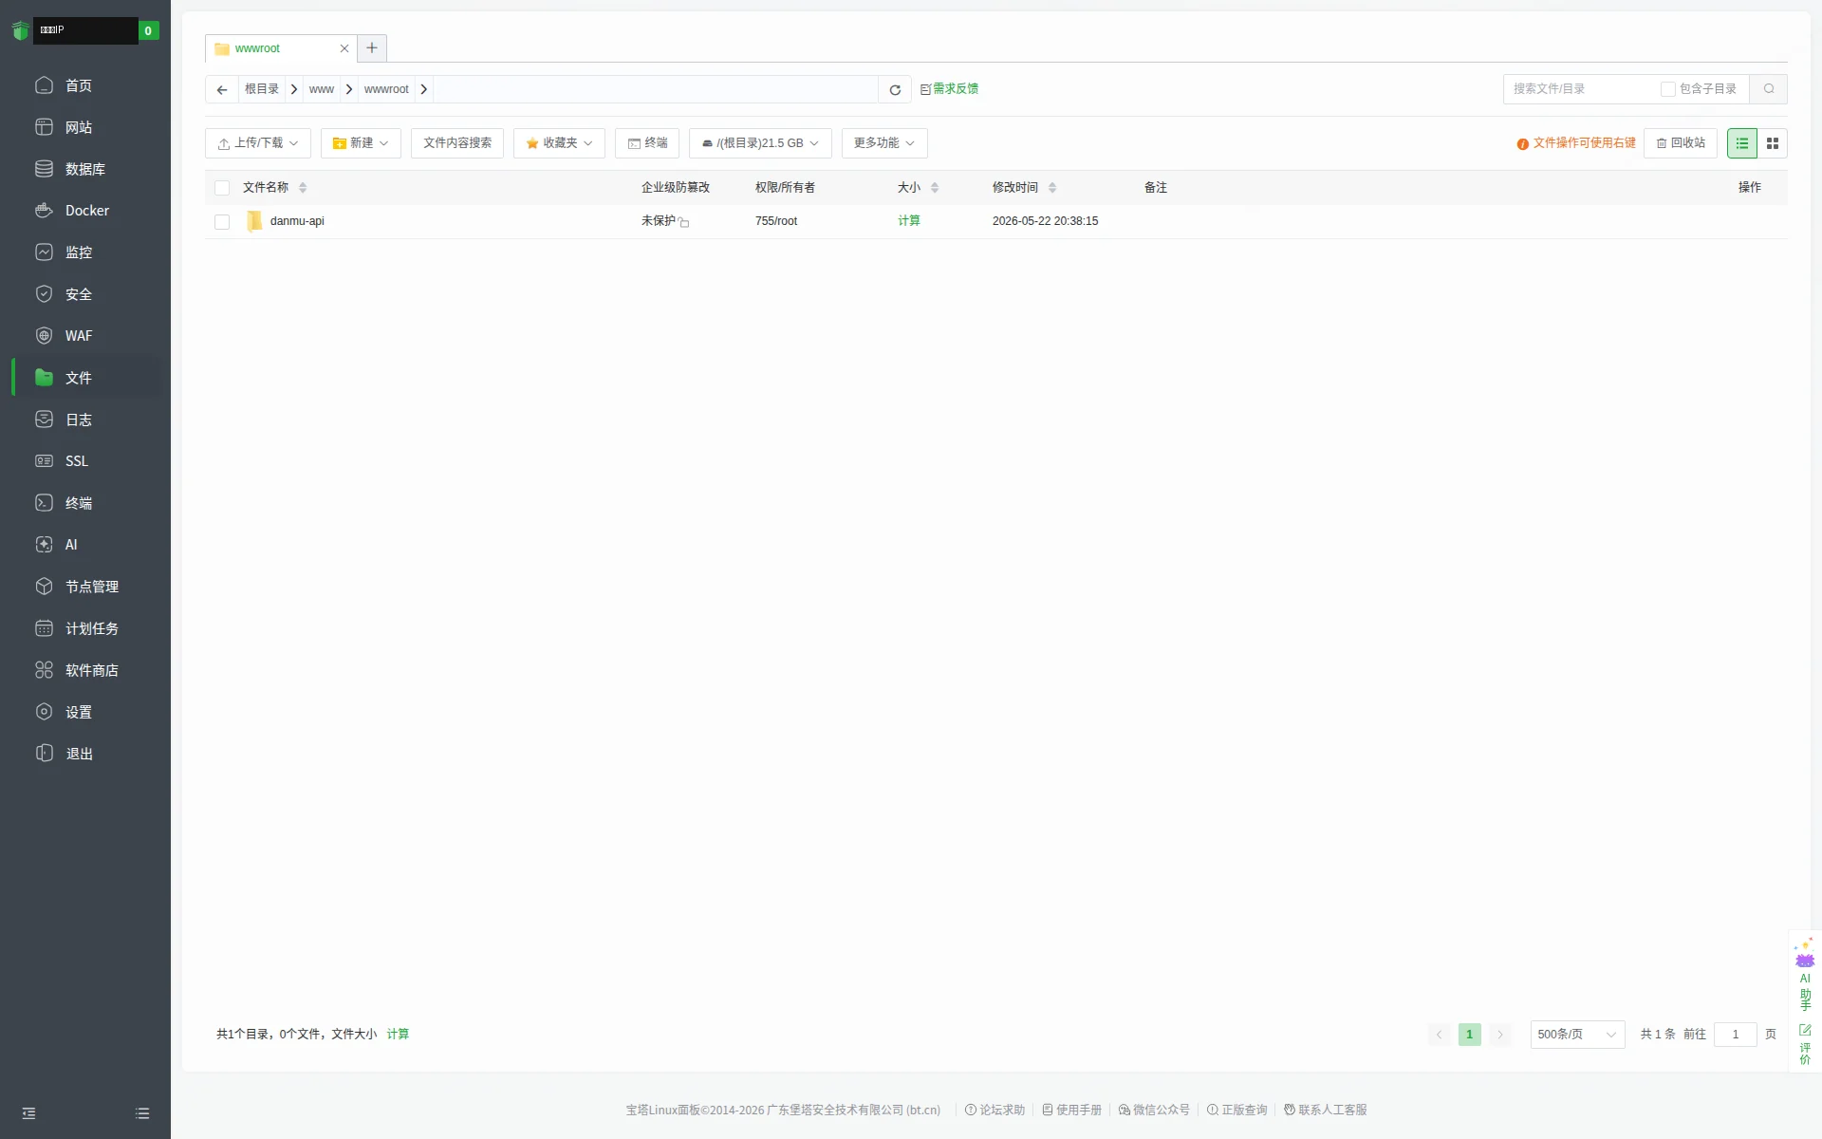Click the WAF globe icon
The width and height of the screenshot is (1822, 1139).
click(44, 335)
